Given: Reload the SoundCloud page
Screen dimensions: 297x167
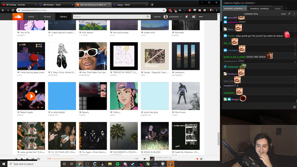Looking at the screenshot, I should pos(13,10).
